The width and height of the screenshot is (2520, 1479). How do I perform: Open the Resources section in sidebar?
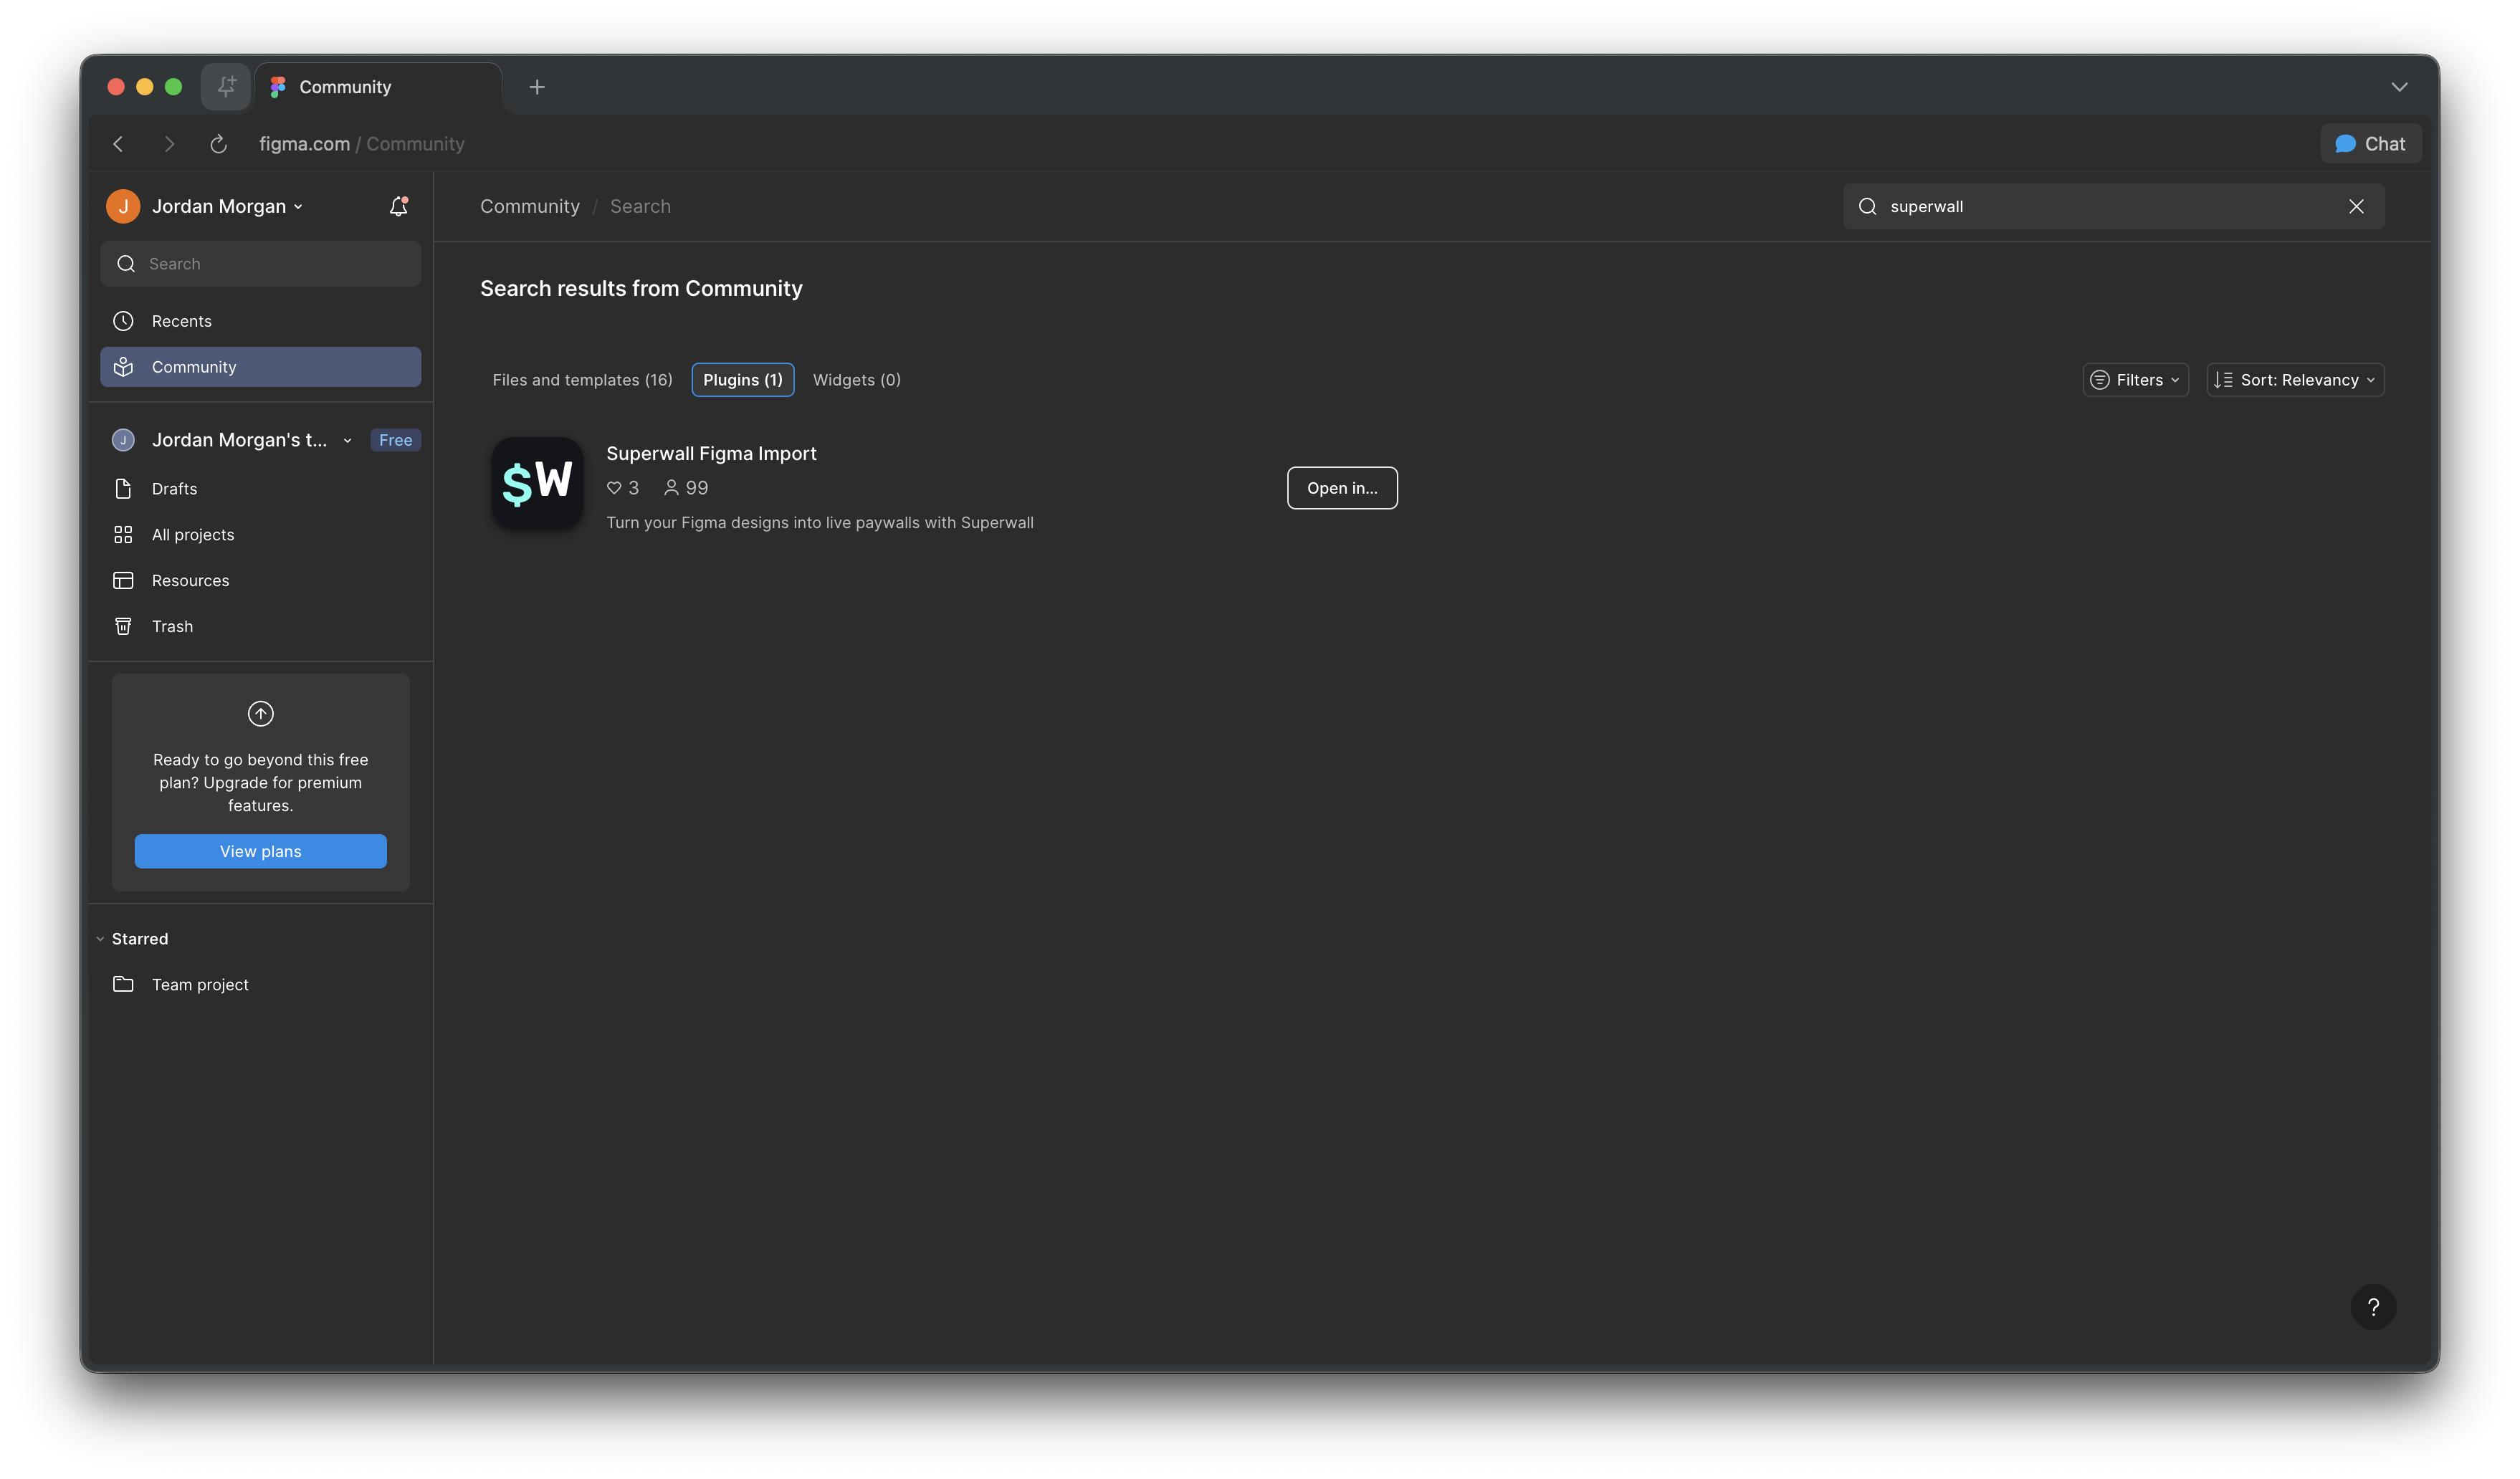pyautogui.click(x=190, y=580)
